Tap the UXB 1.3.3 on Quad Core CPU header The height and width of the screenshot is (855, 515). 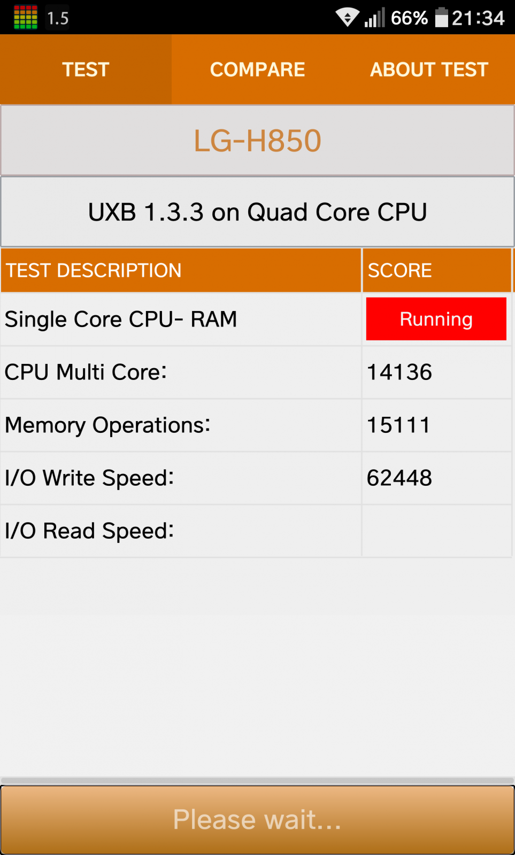[257, 212]
